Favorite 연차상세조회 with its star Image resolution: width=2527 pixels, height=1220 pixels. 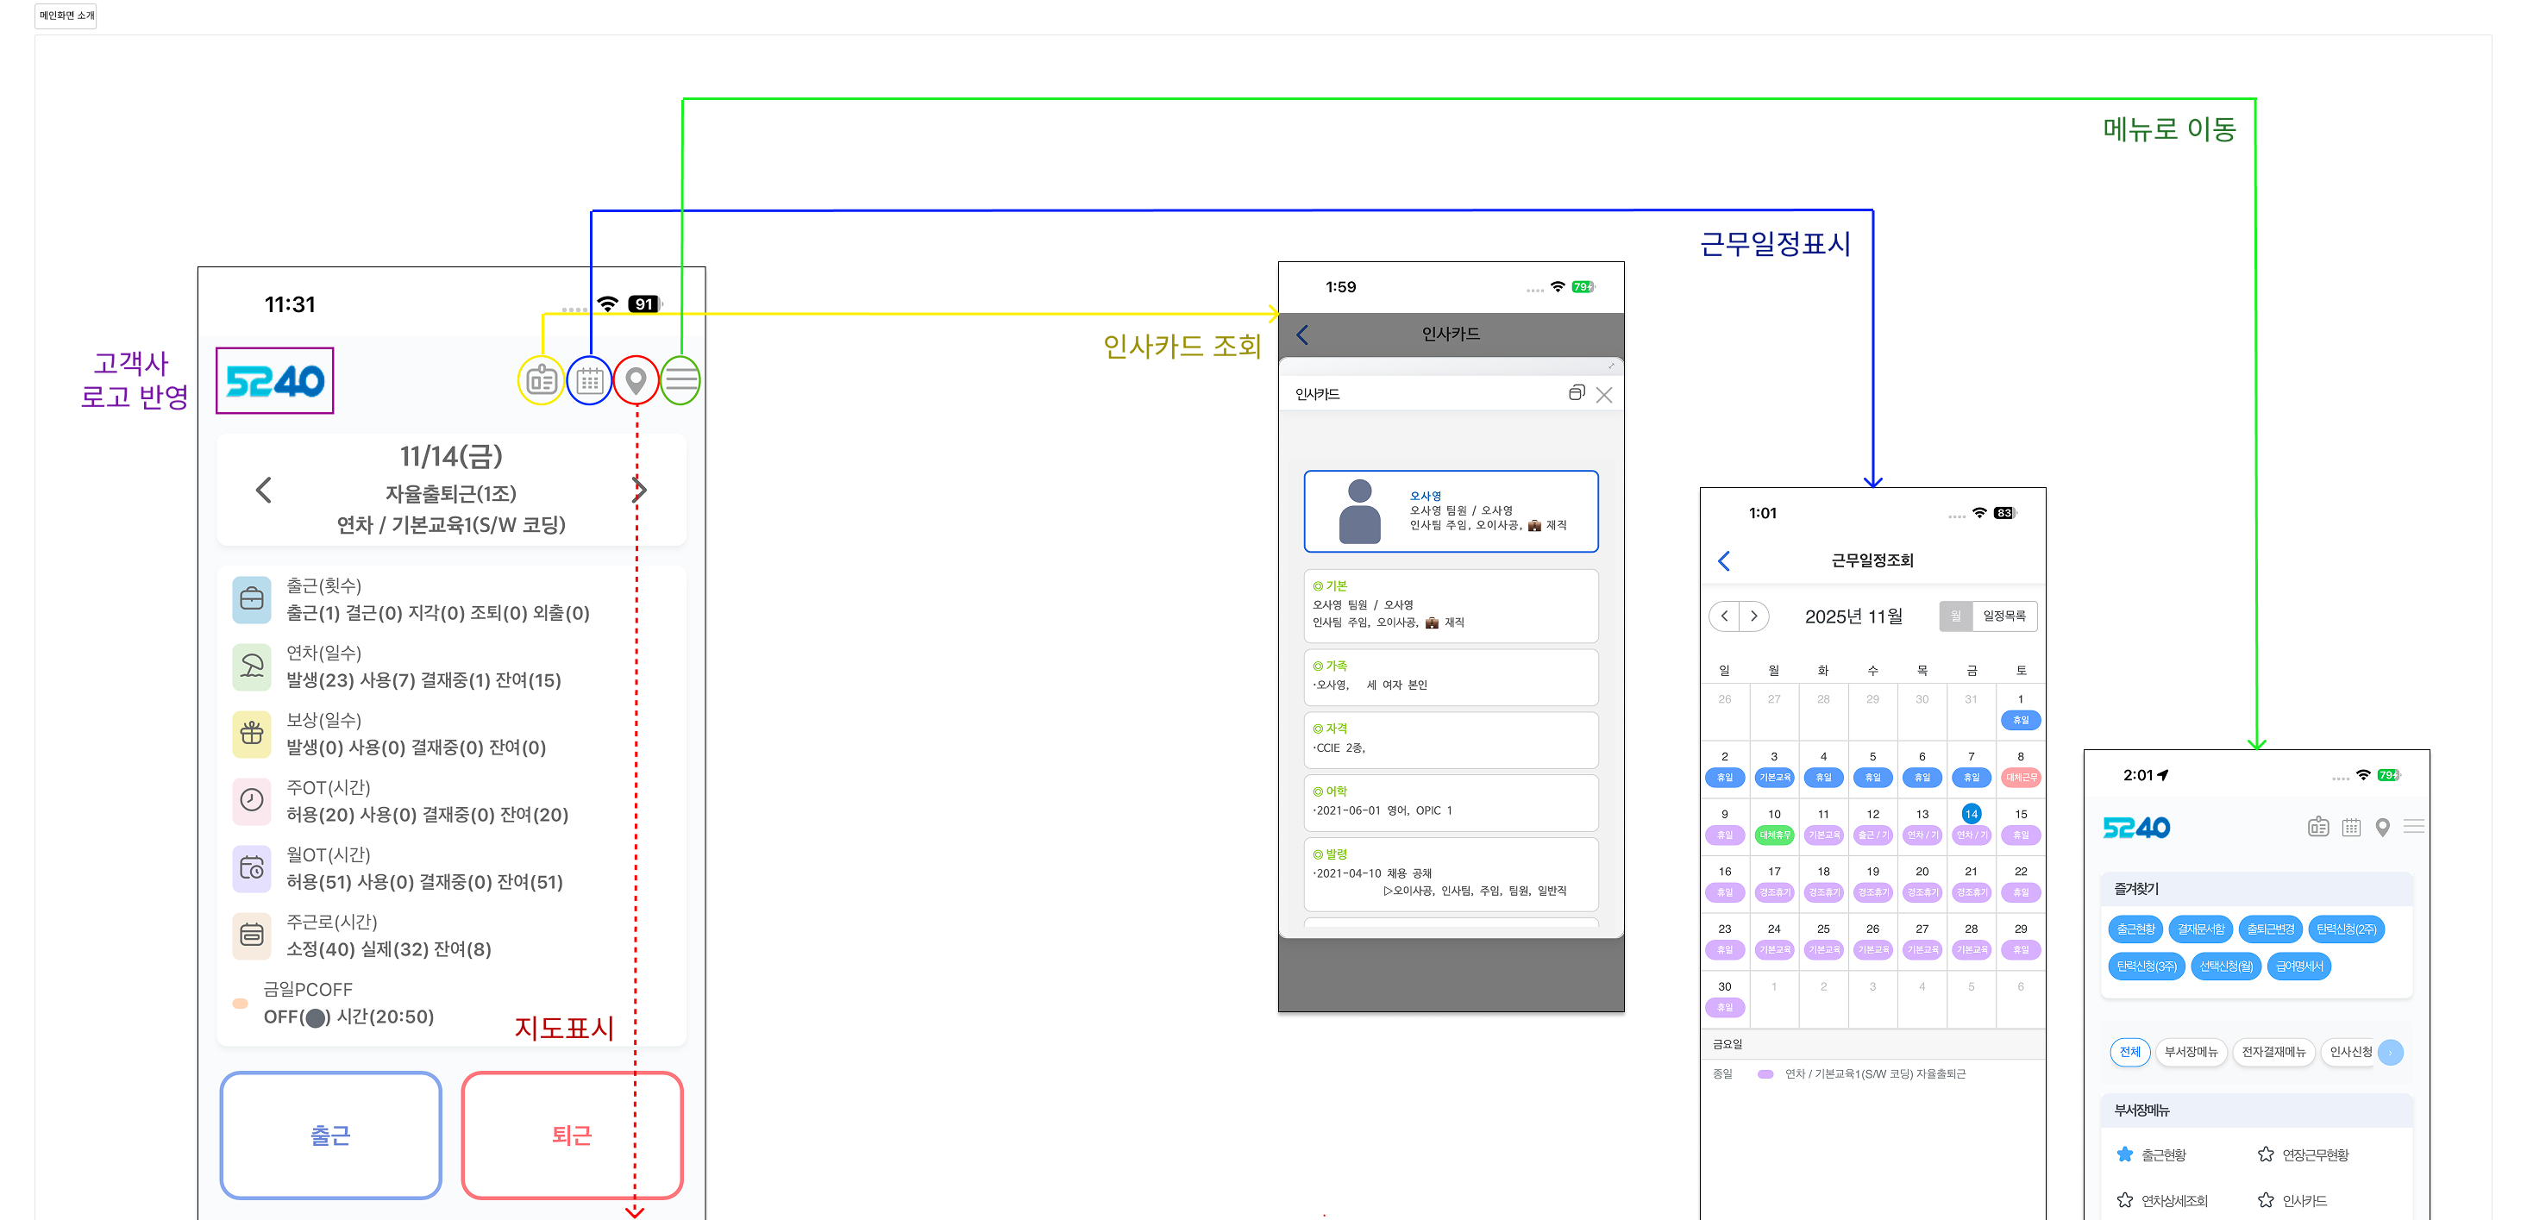pos(2125,1199)
